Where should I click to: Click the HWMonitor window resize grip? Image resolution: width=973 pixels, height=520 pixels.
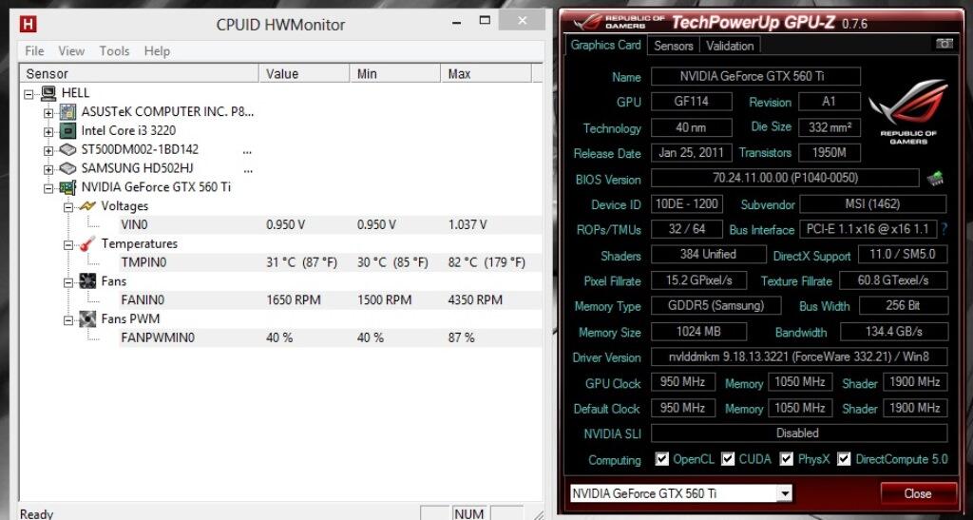[x=539, y=514]
